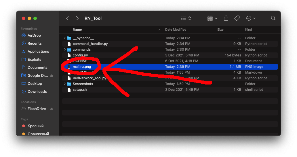Select the setup.sh file icon
This screenshot has width=297, height=157.
pyautogui.click(x=69, y=90)
